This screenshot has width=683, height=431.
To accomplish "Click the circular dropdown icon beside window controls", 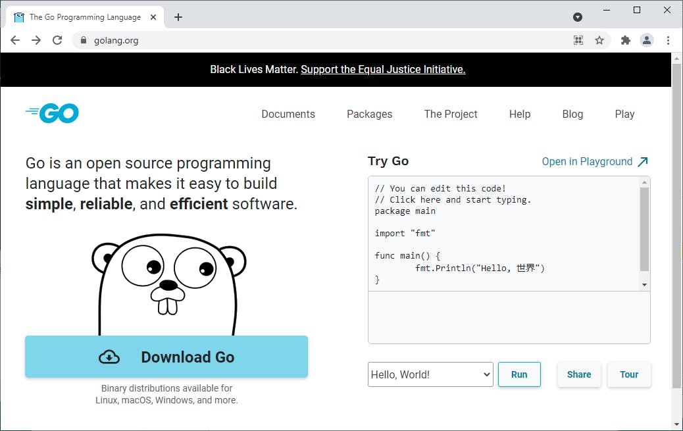I will (x=578, y=17).
